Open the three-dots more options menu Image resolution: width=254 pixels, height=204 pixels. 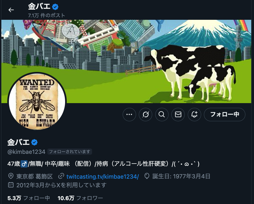pyautogui.click(x=129, y=115)
